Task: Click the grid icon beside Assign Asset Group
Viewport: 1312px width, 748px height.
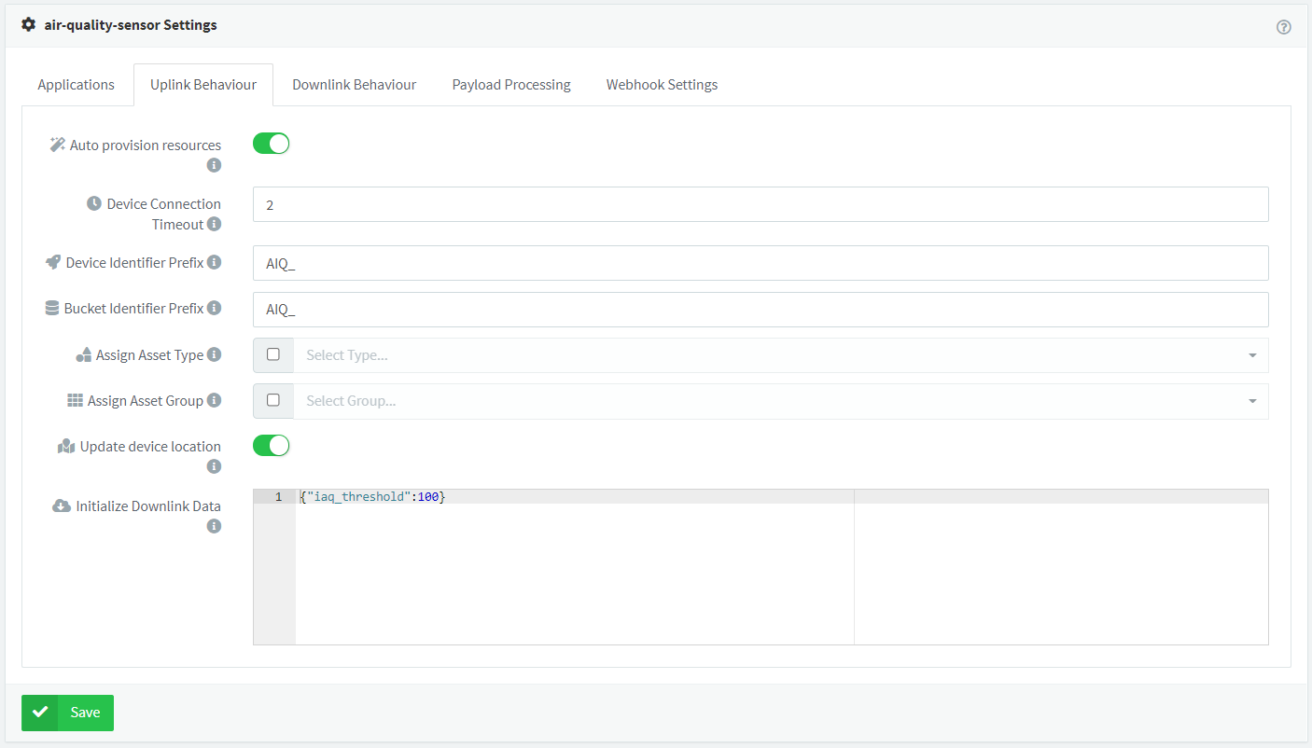Action: point(75,399)
